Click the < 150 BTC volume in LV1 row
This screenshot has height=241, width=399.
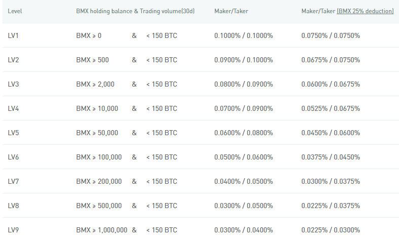(162, 35)
